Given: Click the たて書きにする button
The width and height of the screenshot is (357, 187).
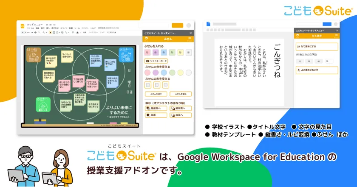Looking at the screenshot, I should click(317, 46).
